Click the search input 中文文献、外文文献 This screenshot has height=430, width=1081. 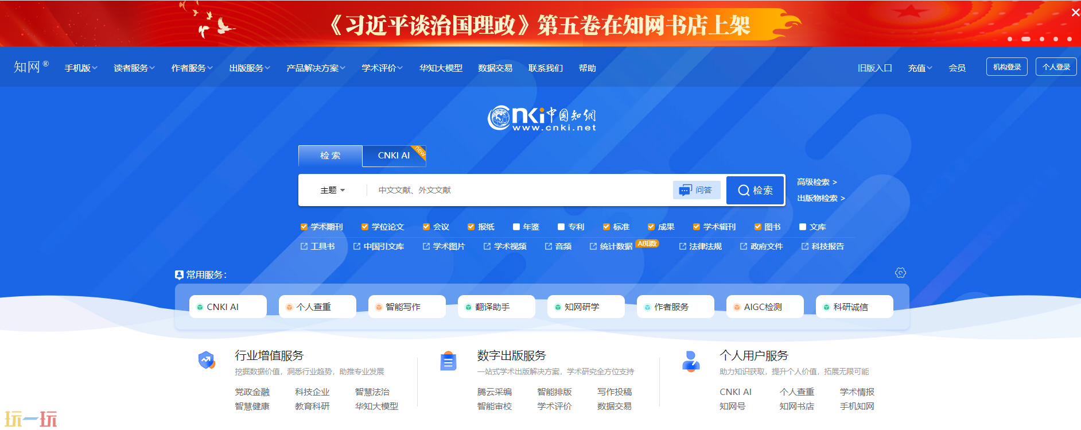coord(519,190)
